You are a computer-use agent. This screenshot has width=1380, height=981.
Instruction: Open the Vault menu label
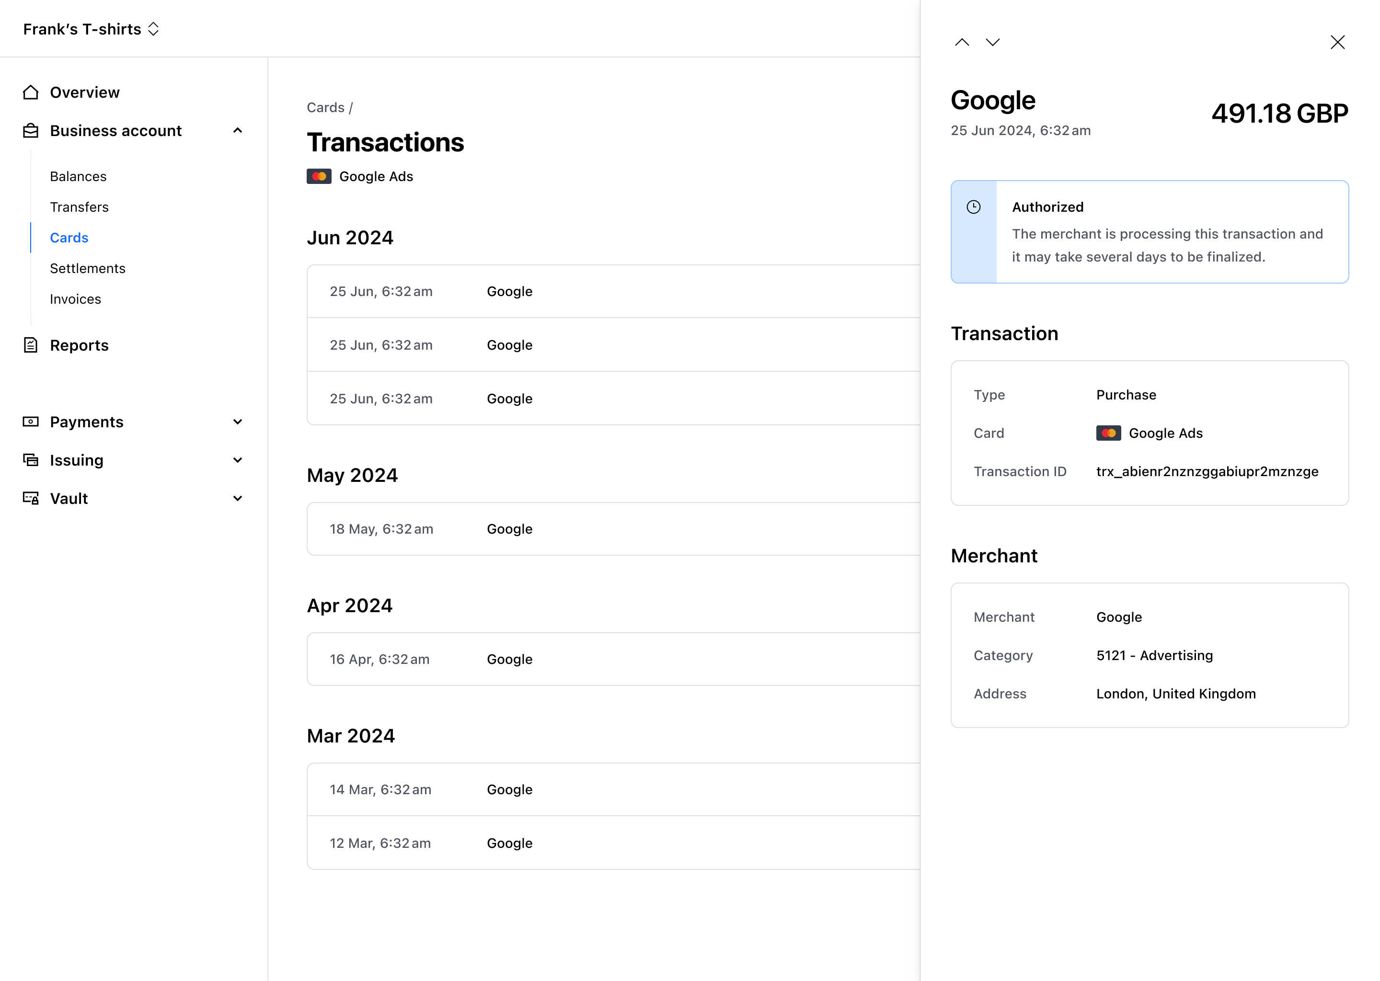[69, 498]
